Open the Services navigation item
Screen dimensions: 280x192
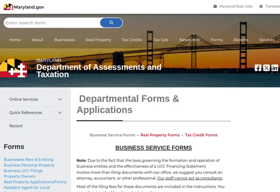point(267,40)
